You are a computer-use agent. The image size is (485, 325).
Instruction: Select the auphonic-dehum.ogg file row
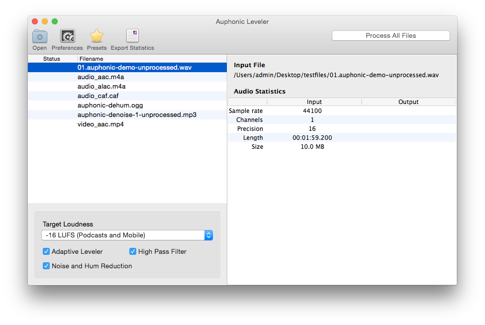click(127, 105)
